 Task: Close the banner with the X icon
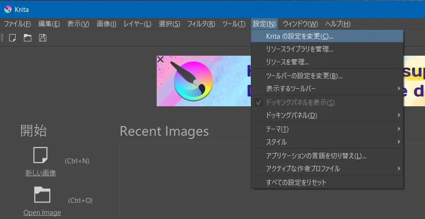tap(160, 59)
